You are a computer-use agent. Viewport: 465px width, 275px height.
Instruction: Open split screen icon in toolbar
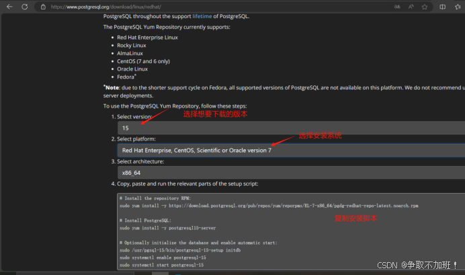click(x=442, y=7)
